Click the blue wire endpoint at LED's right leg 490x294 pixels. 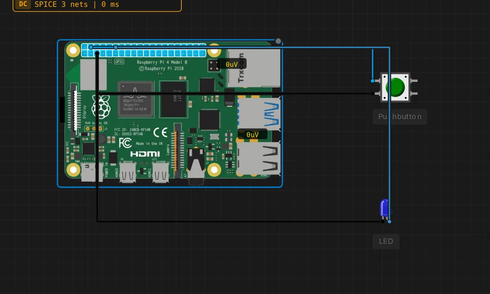click(390, 221)
